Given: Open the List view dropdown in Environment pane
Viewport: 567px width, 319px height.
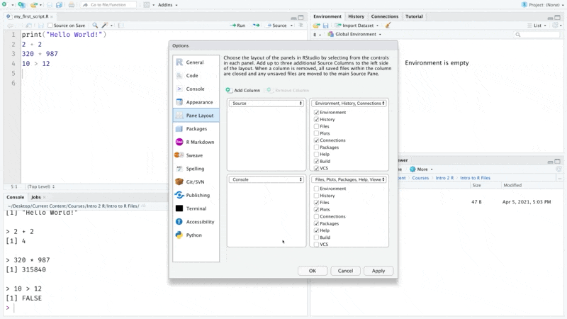Looking at the screenshot, I should pyautogui.click(x=537, y=26).
